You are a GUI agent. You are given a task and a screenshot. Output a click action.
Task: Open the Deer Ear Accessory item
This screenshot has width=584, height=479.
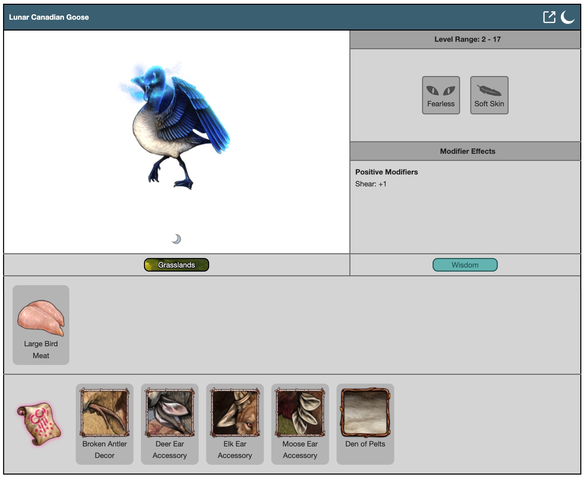pos(170,424)
